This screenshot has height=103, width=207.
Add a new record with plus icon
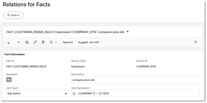19,42
